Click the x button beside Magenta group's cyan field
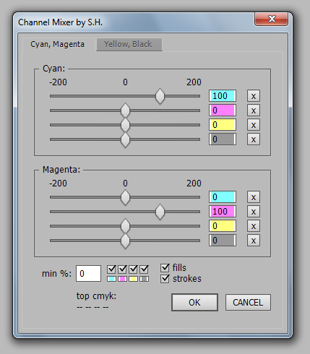310x354 pixels. click(x=254, y=197)
